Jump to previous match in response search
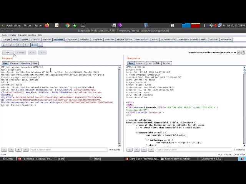 (137, 150)
